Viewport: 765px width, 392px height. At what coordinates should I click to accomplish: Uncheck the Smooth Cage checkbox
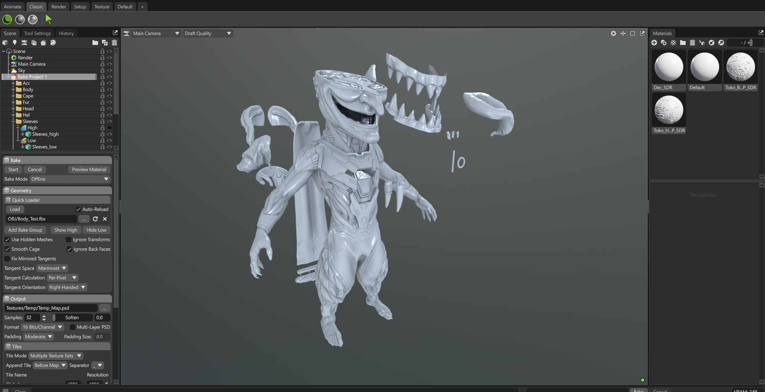coord(7,249)
